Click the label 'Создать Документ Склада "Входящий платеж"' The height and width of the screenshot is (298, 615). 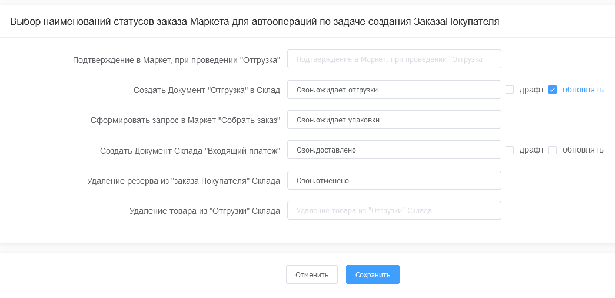pyautogui.click(x=190, y=151)
